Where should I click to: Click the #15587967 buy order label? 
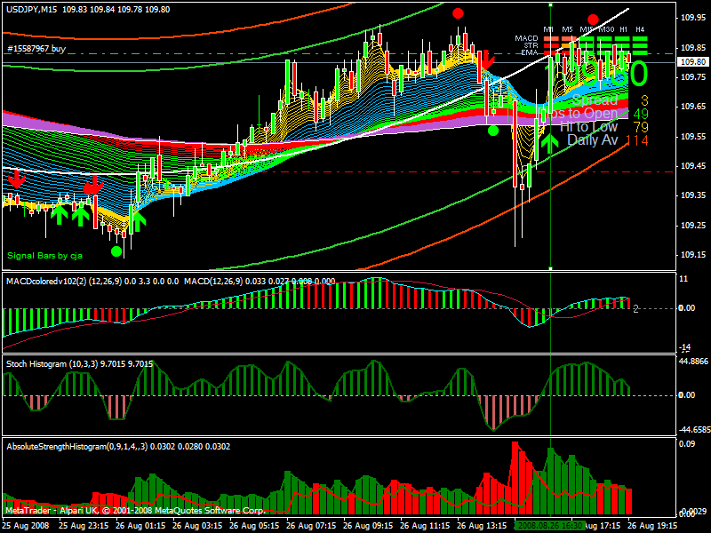click(x=34, y=47)
